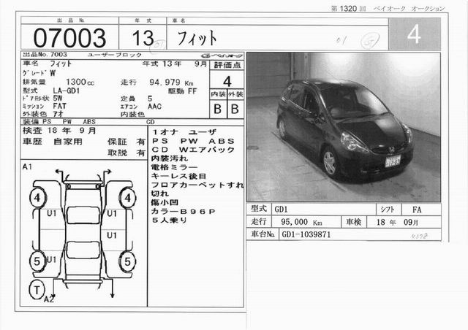Click the カラーB96P color code note
Image resolution: width=468 pixels, height=330 pixels.
pos(184,211)
